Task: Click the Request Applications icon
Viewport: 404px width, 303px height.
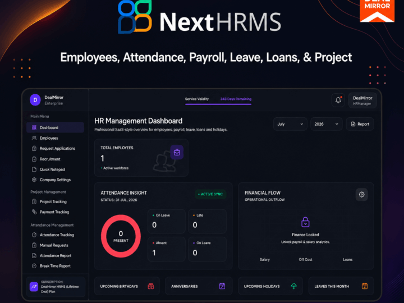Action: click(x=34, y=148)
